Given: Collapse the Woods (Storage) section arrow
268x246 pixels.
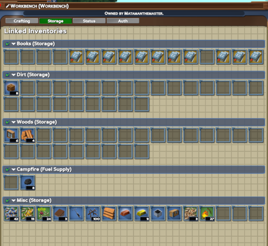Looking at the screenshot, I should pos(14,122).
